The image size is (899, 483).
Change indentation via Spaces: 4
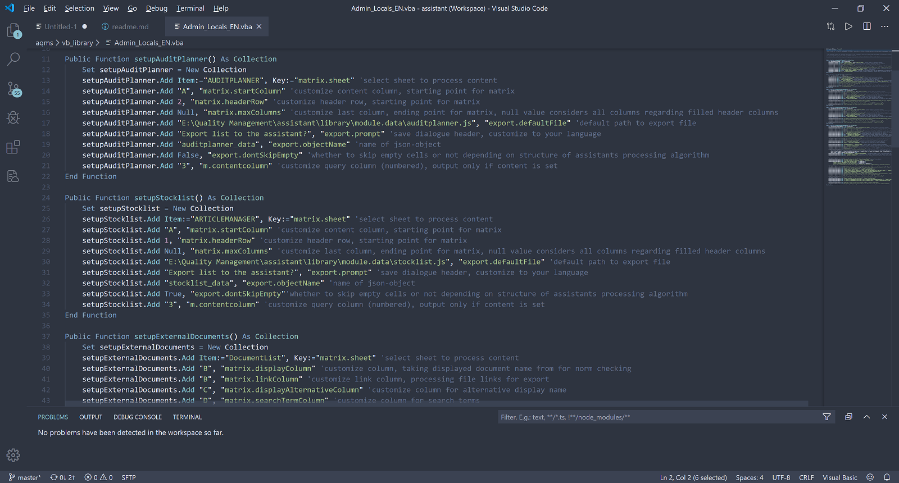click(750, 477)
